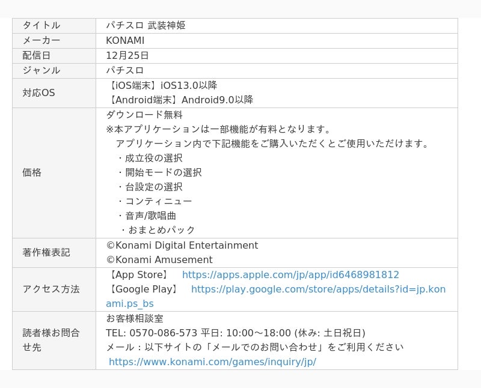Select the ダウンロード無料 text

[144, 115]
